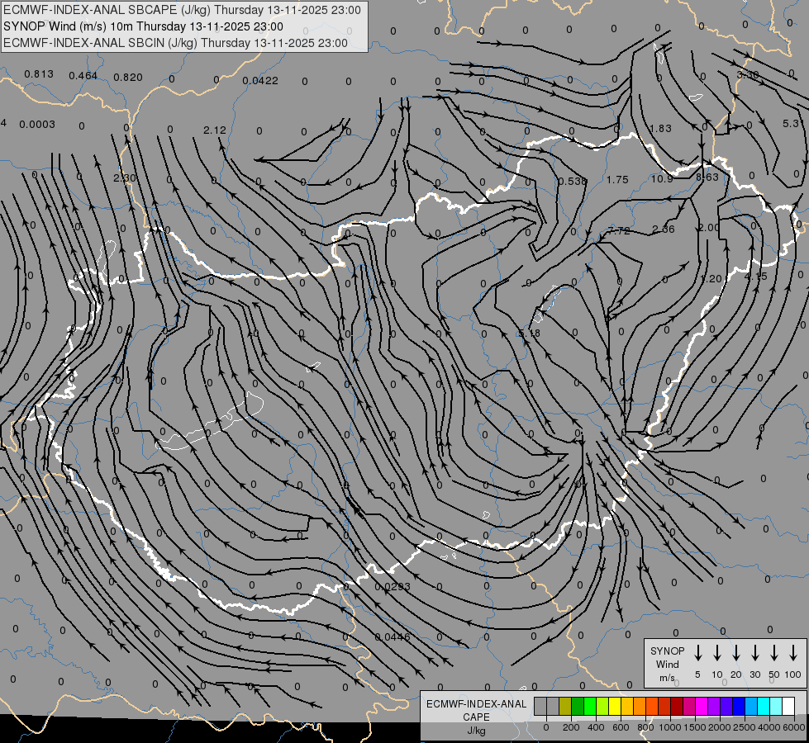Screen dimensions: 809x743
Task: Click the 0.464 value on the map
Action: pyautogui.click(x=83, y=76)
